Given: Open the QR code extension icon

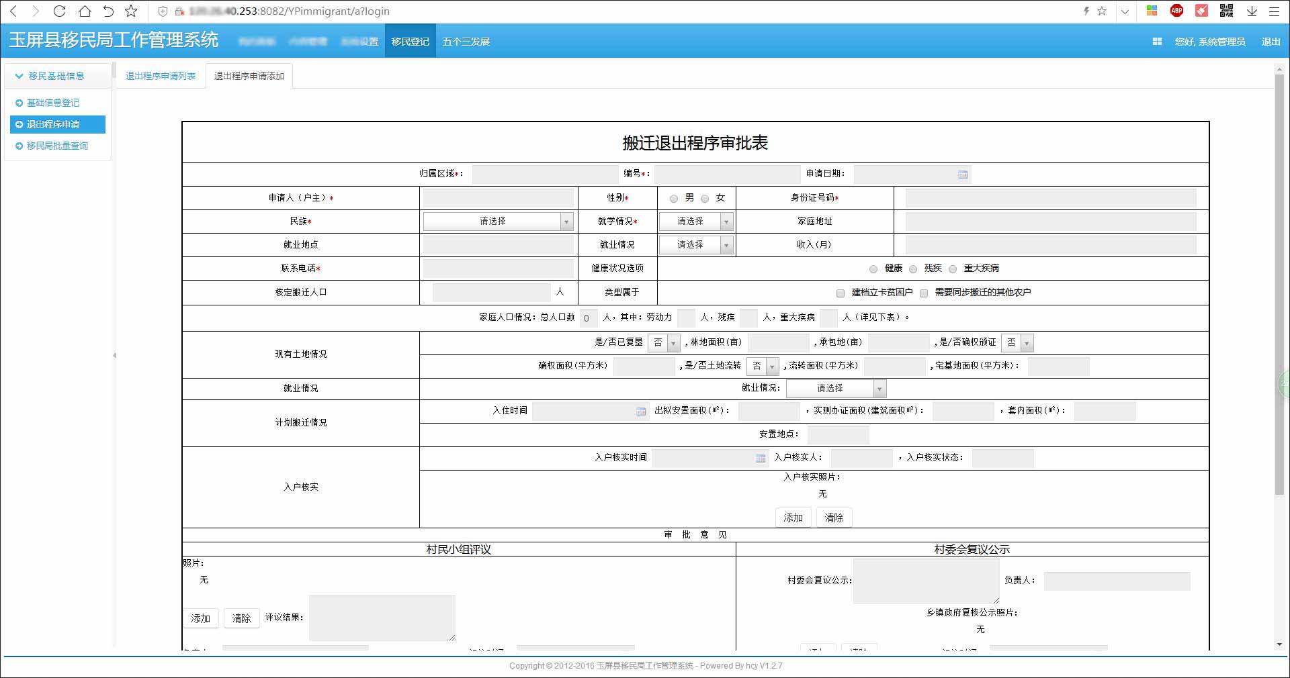Looking at the screenshot, I should 1226,11.
